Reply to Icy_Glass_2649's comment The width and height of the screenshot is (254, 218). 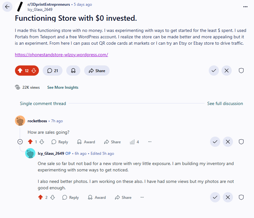(x=70, y=198)
